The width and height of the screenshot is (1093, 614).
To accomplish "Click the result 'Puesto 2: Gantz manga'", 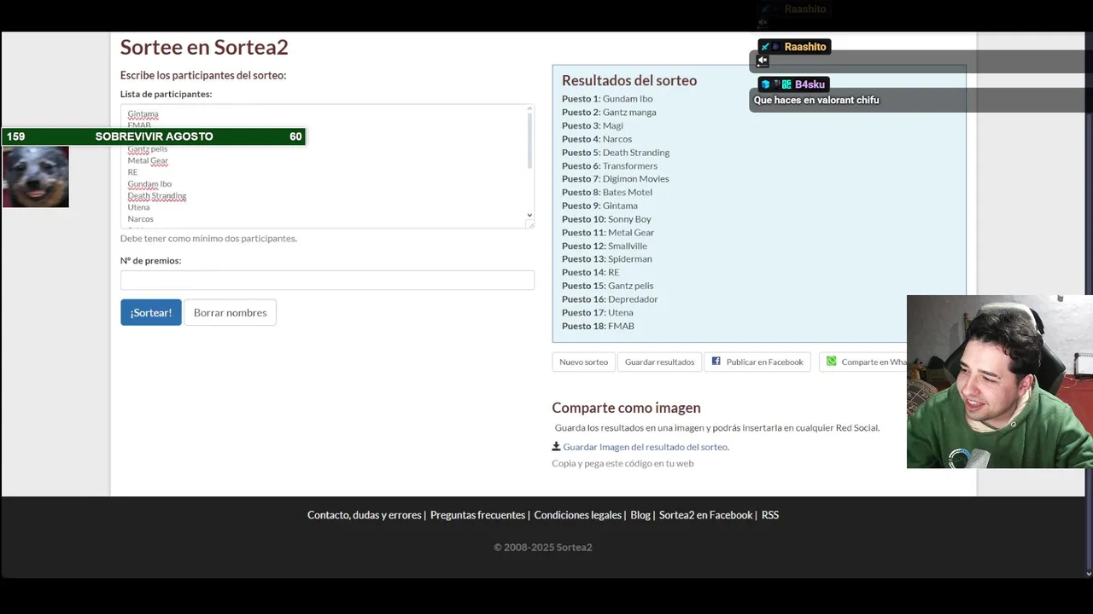I will pos(609,113).
